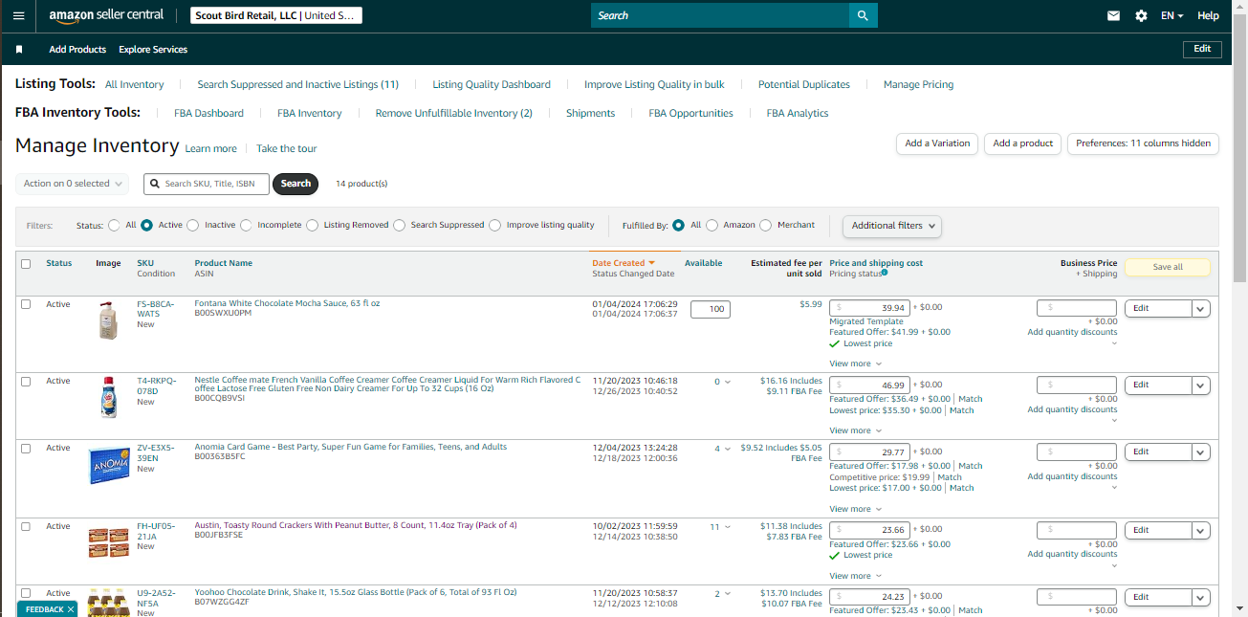Click Add quantity discounts for Nestle row
This screenshot has width=1248, height=617.
[x=1072, y=409]
